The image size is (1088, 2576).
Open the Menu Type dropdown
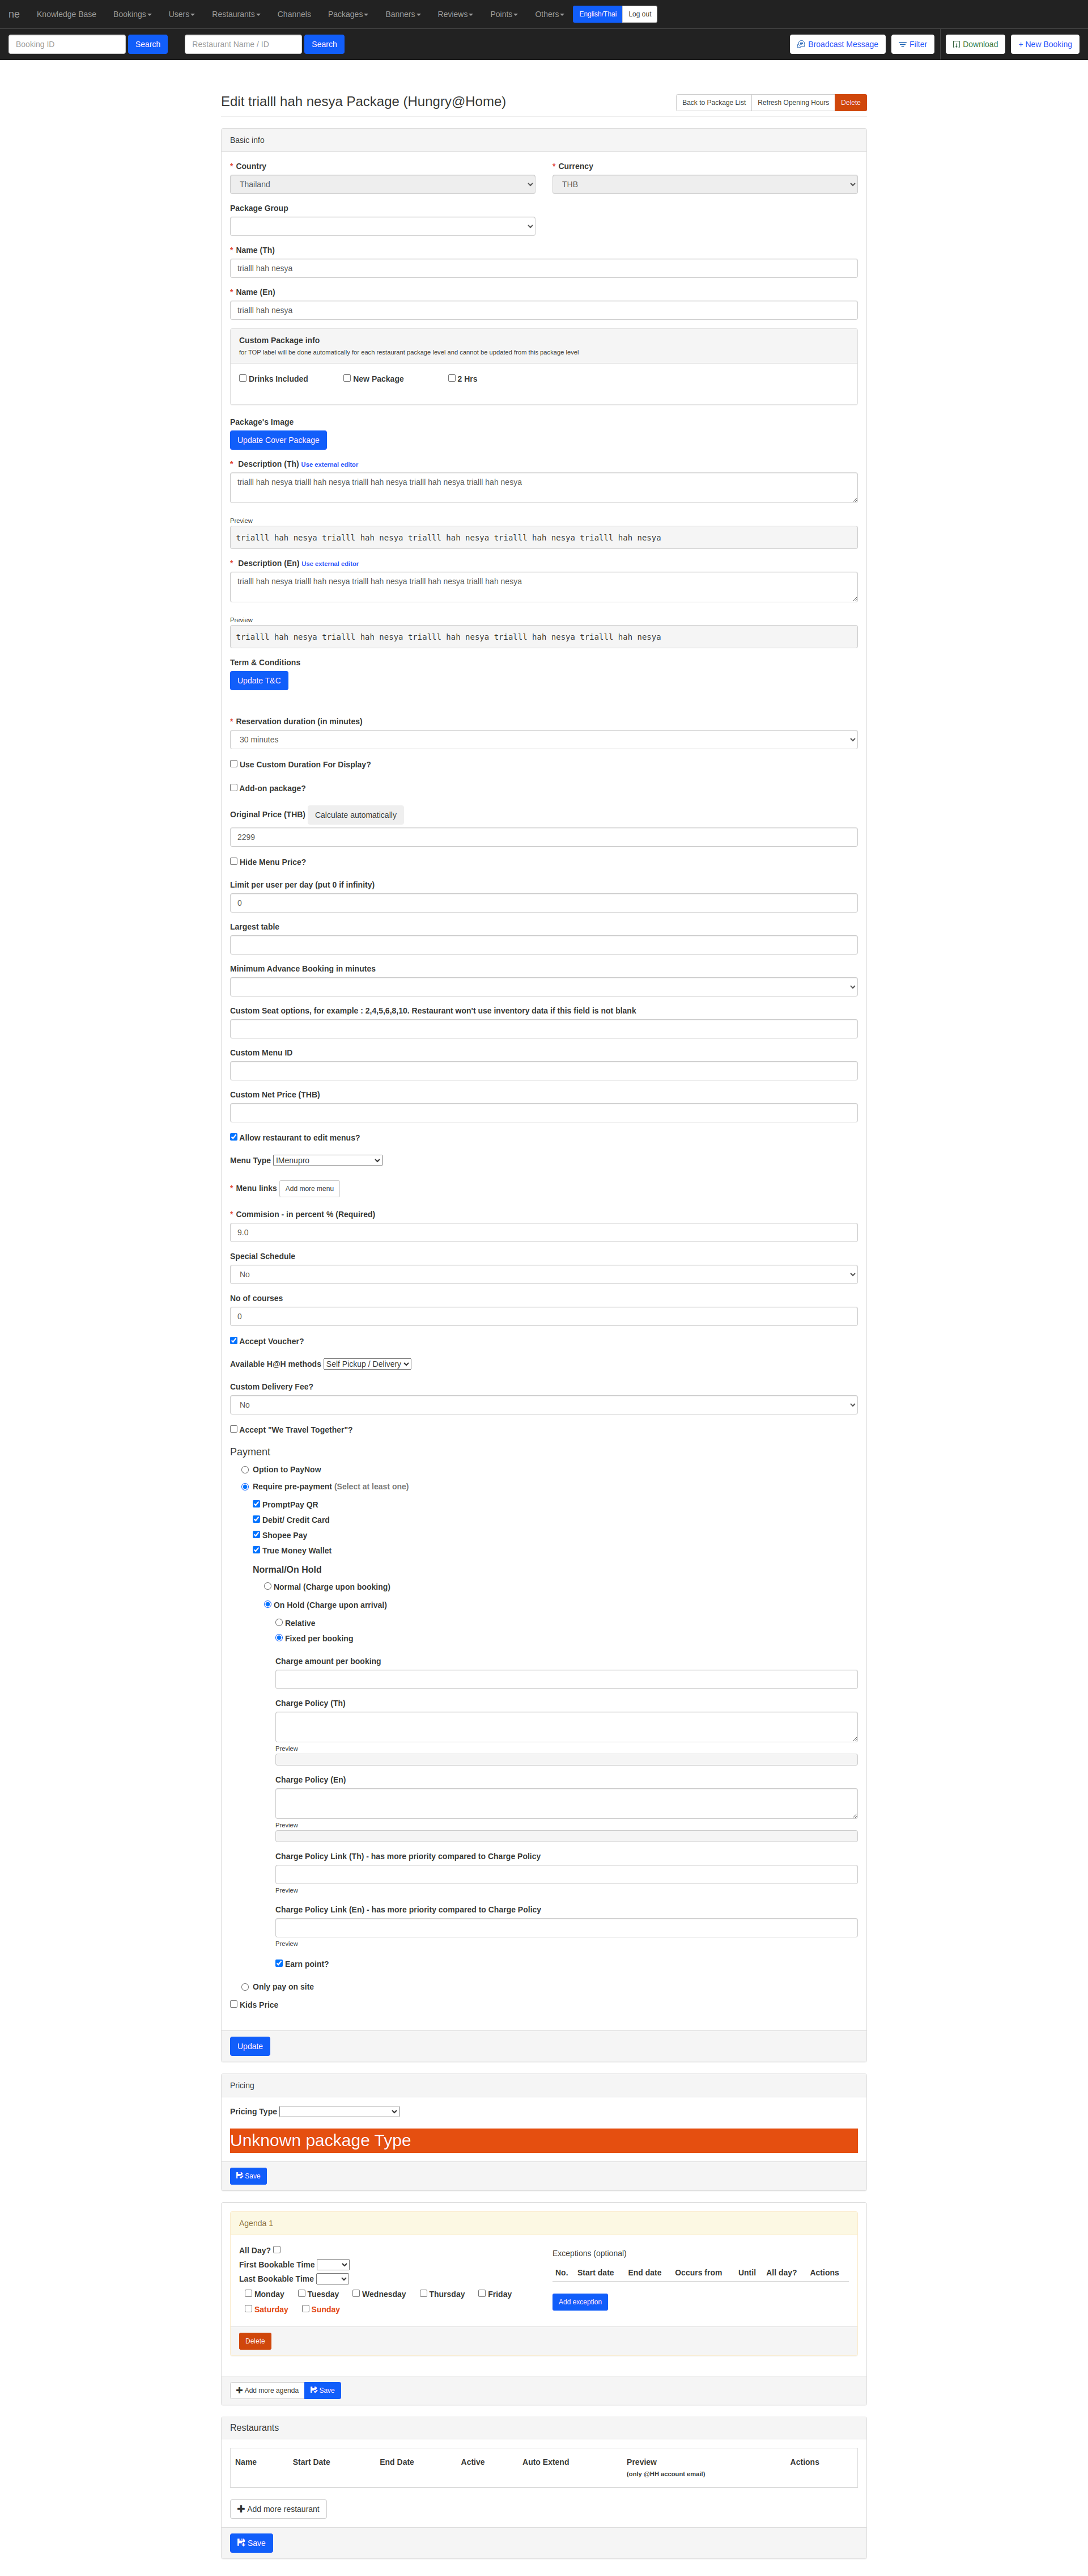[328, 1160]
